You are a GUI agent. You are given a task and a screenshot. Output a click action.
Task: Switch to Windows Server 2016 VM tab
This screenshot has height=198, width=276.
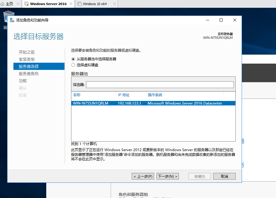(48, 4)
